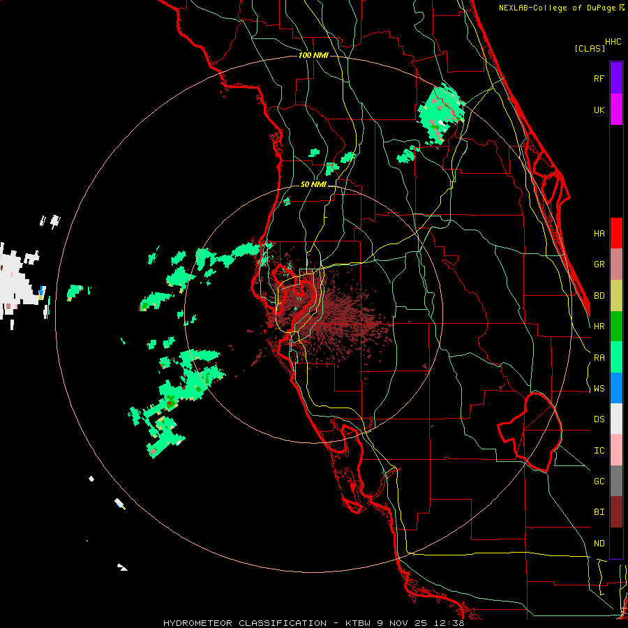Click the 50 NMI range ring label
The height and width of the screenshot is (628, 628).
pyautogui.click(x=313, y=185)
